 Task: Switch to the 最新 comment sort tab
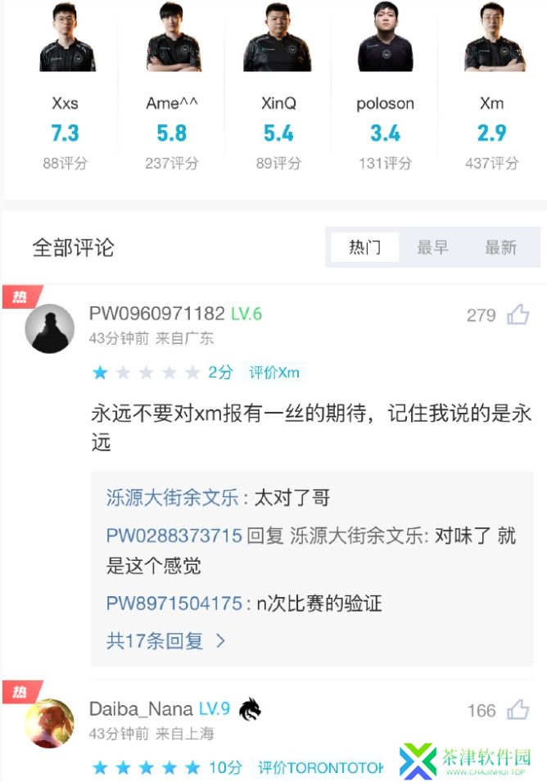[x=500, y=246]
